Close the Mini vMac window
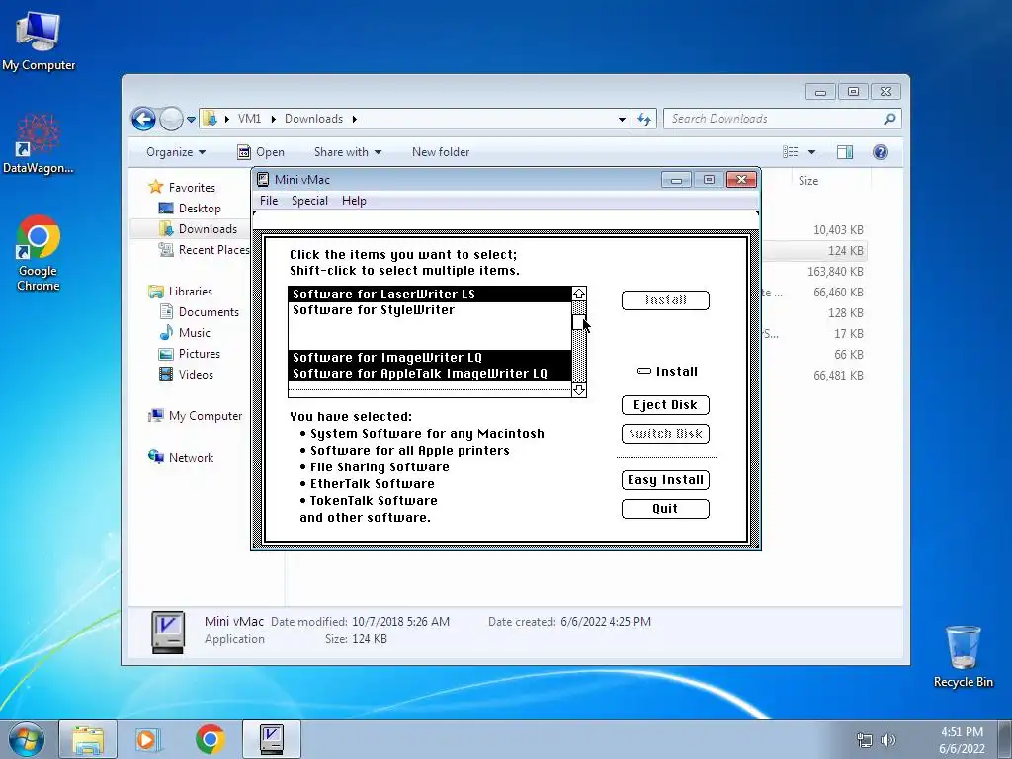Screen dimensions: 1012x759 741,180
